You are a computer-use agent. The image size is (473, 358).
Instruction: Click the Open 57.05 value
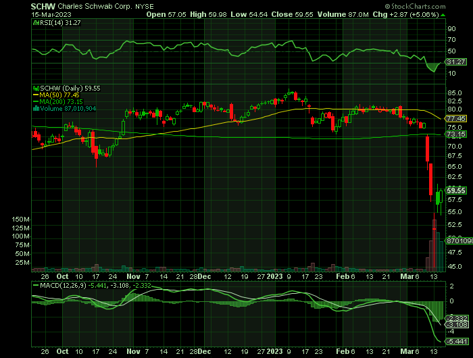166,14
